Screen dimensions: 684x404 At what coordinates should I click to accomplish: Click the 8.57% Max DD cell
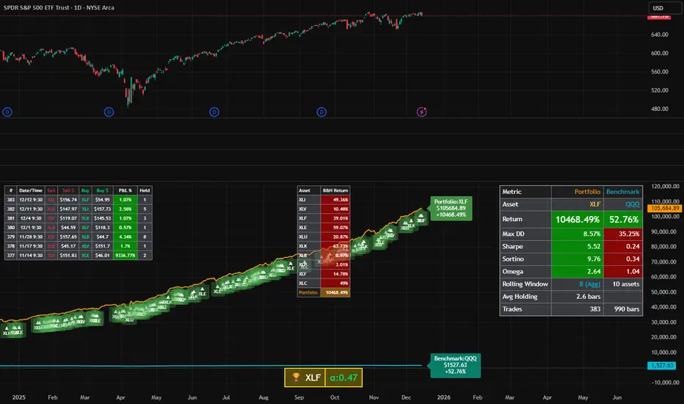pyautogui.click(x=577, y=234)
